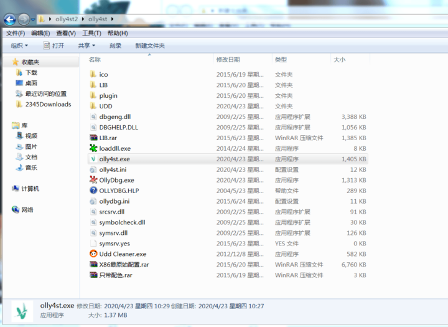
Task: Select the Udd Cleaner.exe panda icon
Action: (93, 254)
